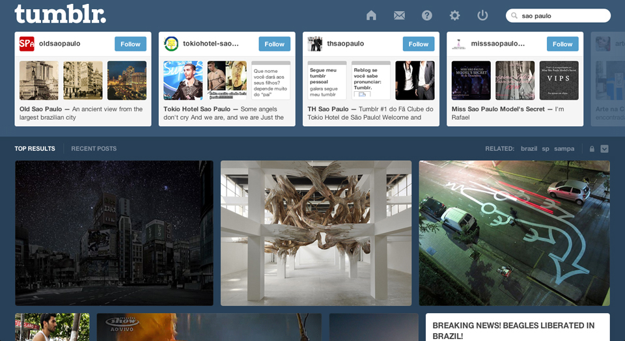This screenshot has height=341, width=625.
Task: Open the 'Que nome você dará' text post
Action: [x=271, y=80]
